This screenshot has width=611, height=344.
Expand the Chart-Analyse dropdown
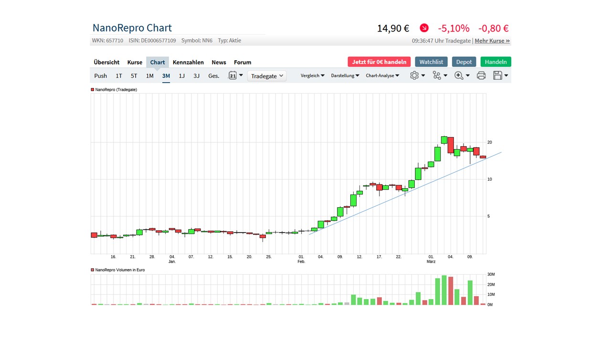point(383,75)
